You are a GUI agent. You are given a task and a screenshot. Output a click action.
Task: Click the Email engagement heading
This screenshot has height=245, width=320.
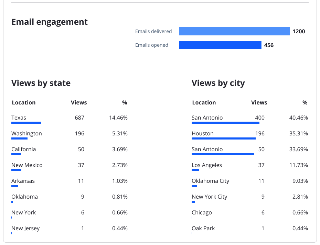point(50,22)
